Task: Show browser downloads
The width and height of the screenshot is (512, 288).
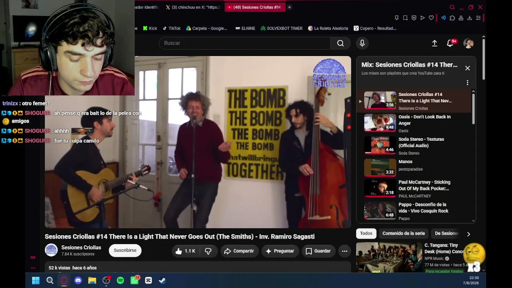Action: (x=470, y=18)
